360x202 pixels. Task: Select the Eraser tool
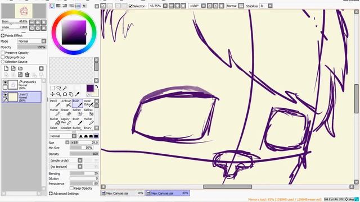(x=66, y=112)
